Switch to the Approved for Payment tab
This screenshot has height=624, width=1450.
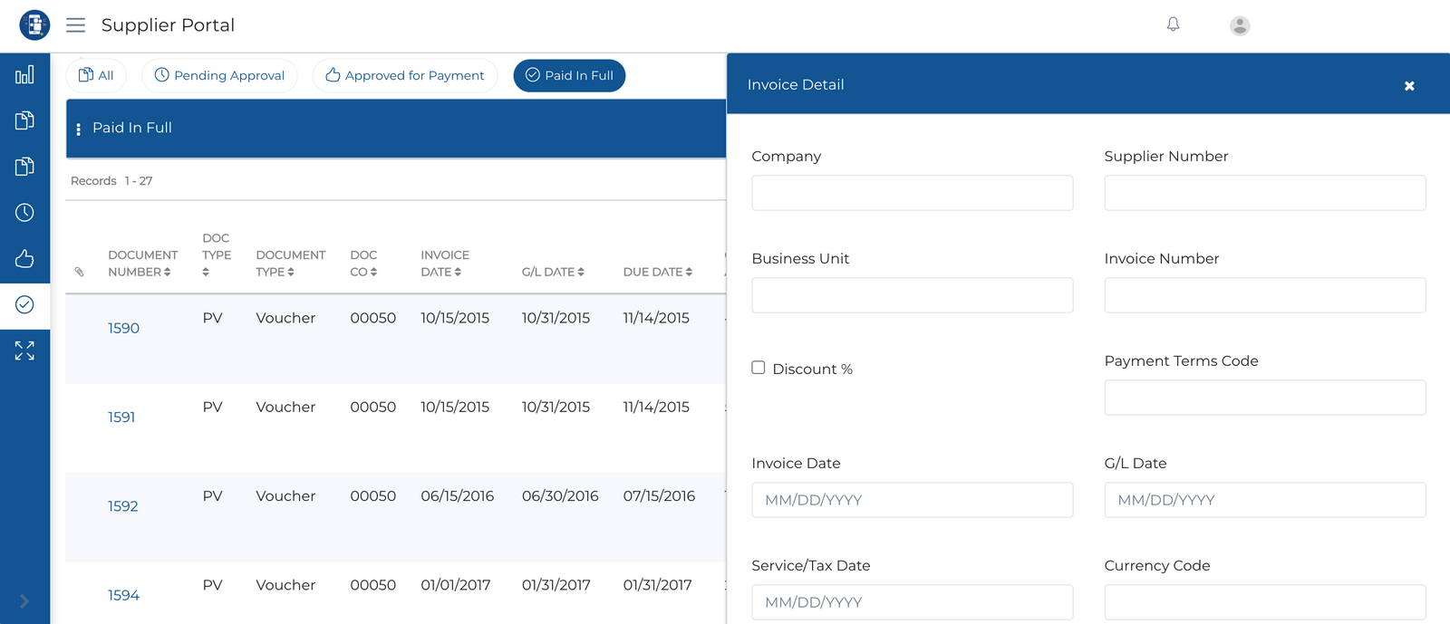(405, 76)
